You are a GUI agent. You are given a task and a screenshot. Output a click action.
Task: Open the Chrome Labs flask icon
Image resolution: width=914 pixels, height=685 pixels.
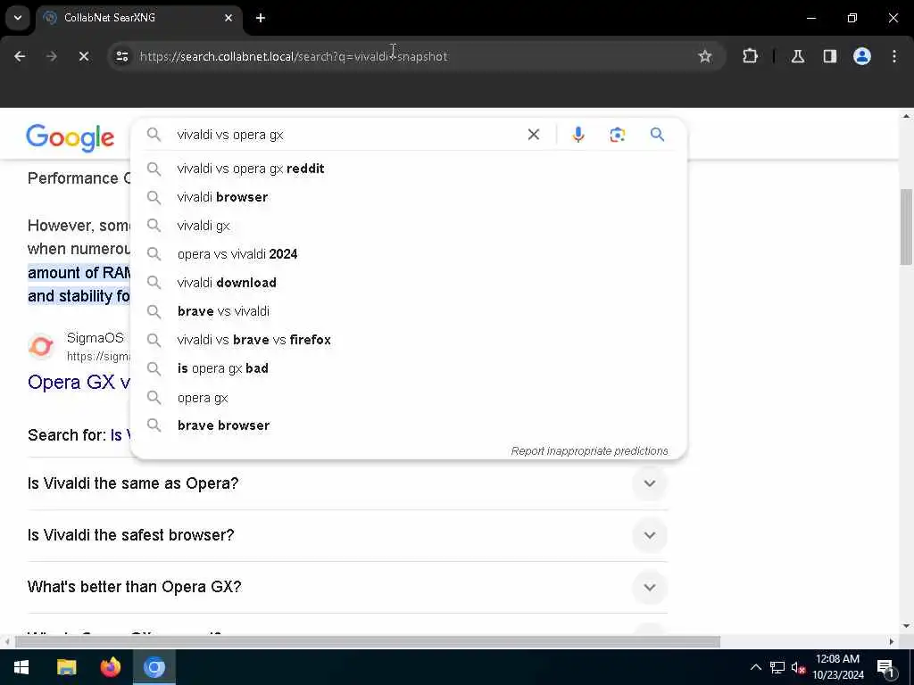coord(798,56)
